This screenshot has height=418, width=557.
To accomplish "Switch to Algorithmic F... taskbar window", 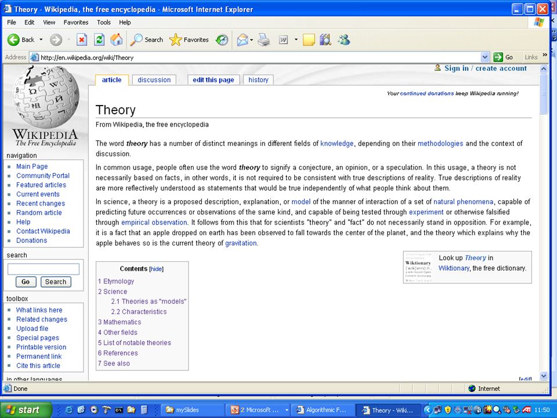I will click(323, 410).
